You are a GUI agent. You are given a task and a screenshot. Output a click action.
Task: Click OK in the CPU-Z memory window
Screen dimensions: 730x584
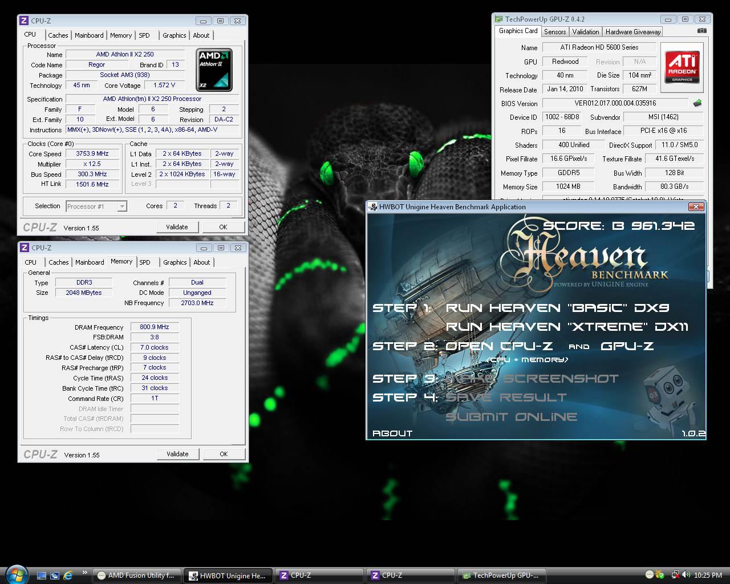coord(224,454)
